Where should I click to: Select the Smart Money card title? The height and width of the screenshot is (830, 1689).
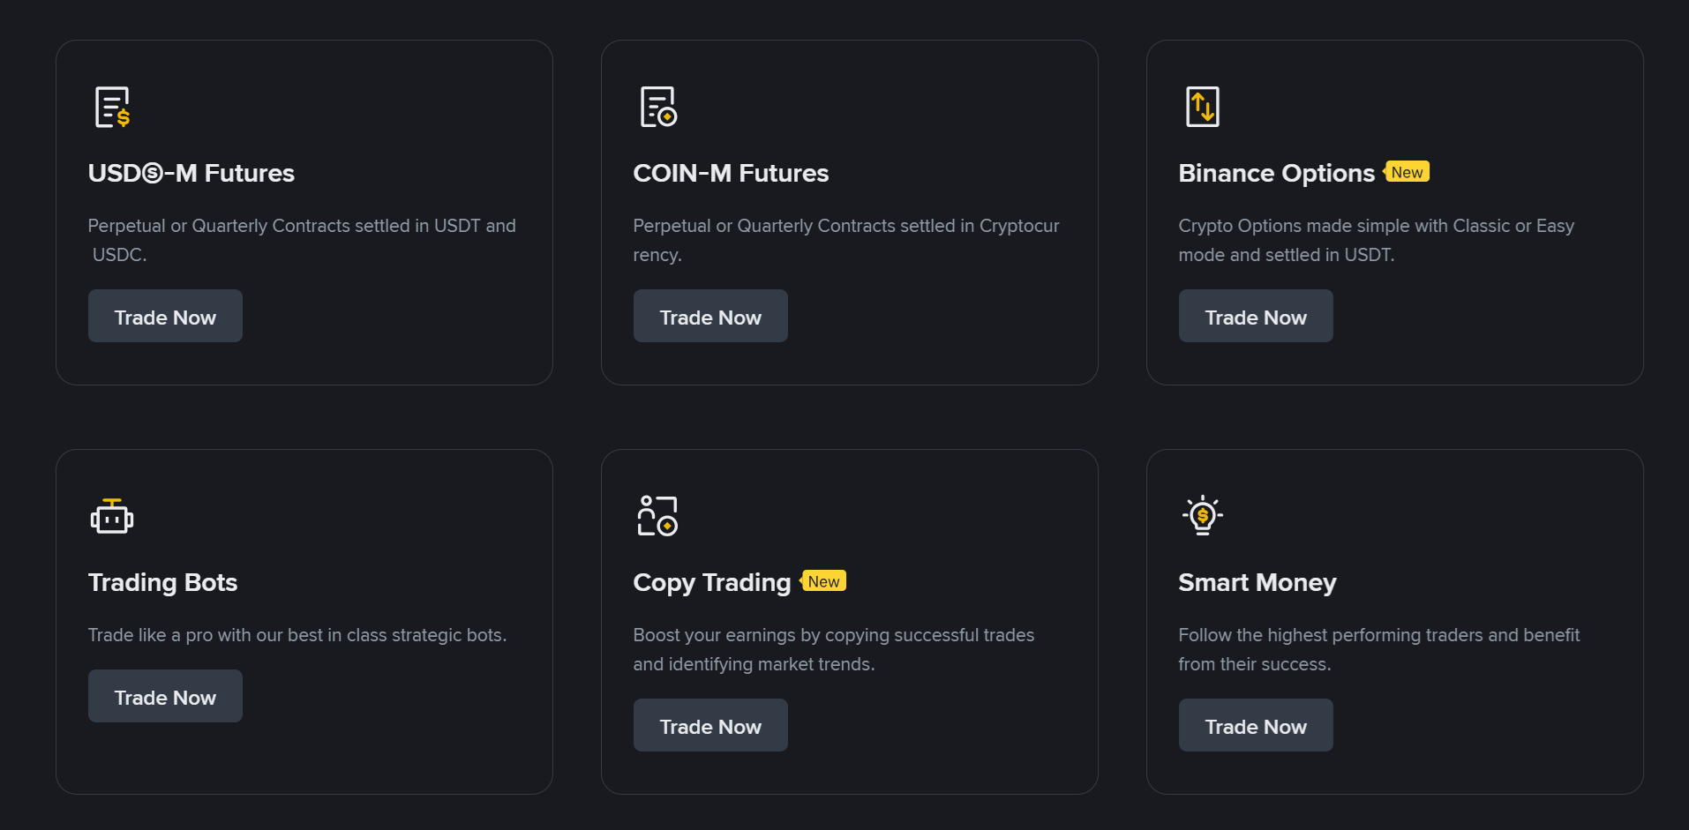1257,582
